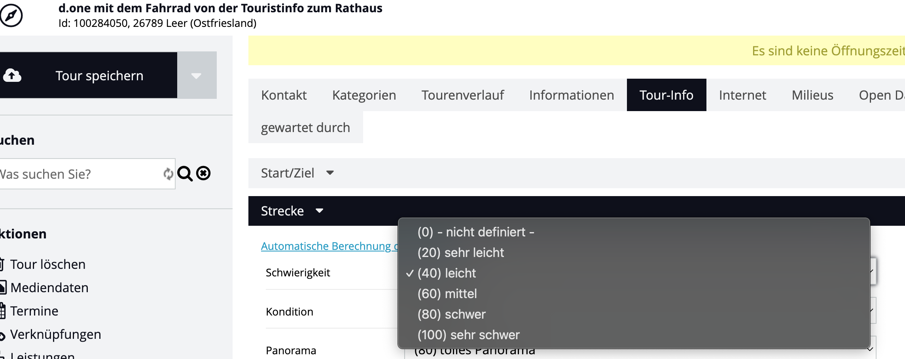The image size is (905, 359).
Task: Click the Mediendaten icon
Action: (2, 287)
